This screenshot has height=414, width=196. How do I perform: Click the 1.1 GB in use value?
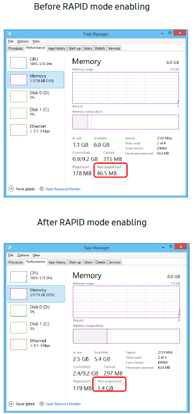81,145
